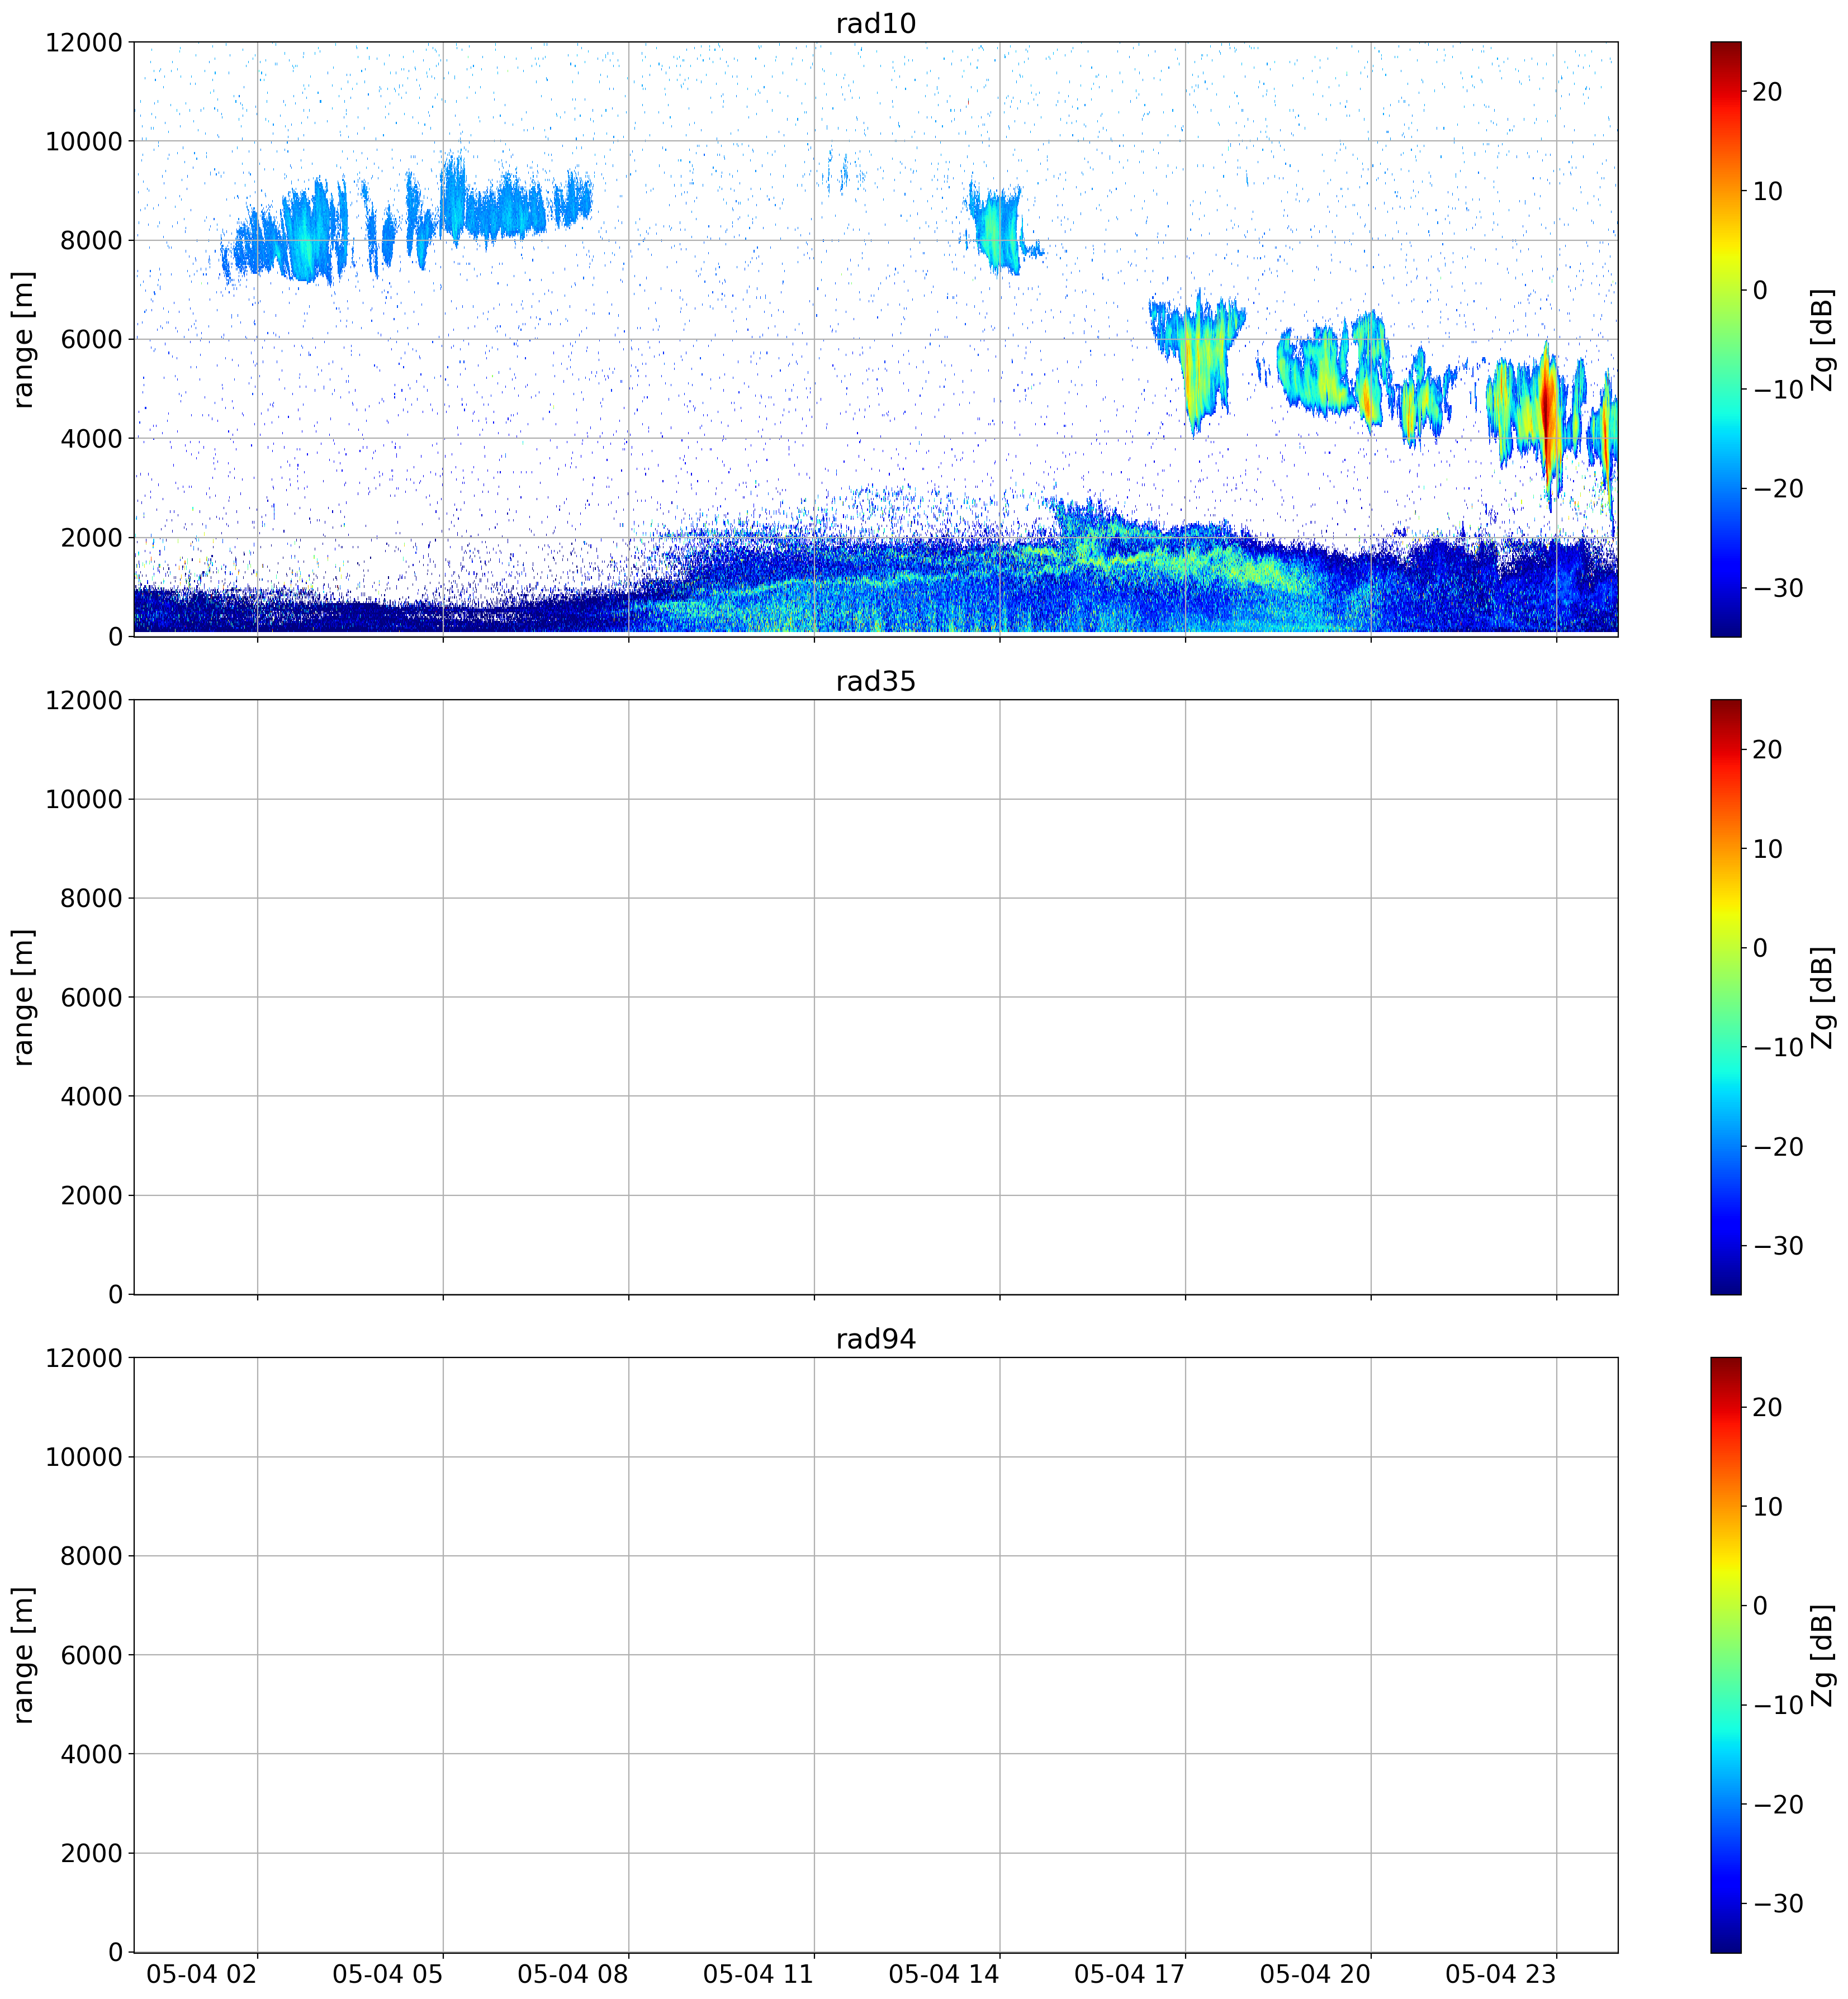Click the rad35 colorbar gradient

(1725, 996)
